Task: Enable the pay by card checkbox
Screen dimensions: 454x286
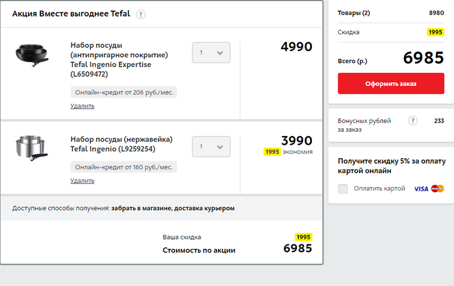Action: coord(343,189)
